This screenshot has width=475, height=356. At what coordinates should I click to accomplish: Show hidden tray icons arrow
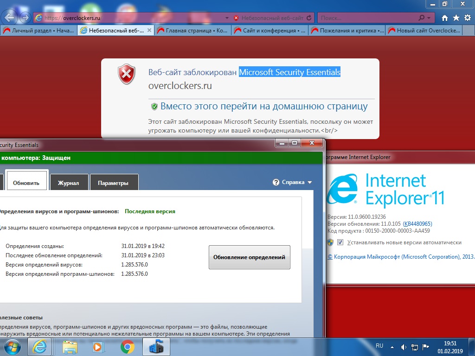(392, 347)
